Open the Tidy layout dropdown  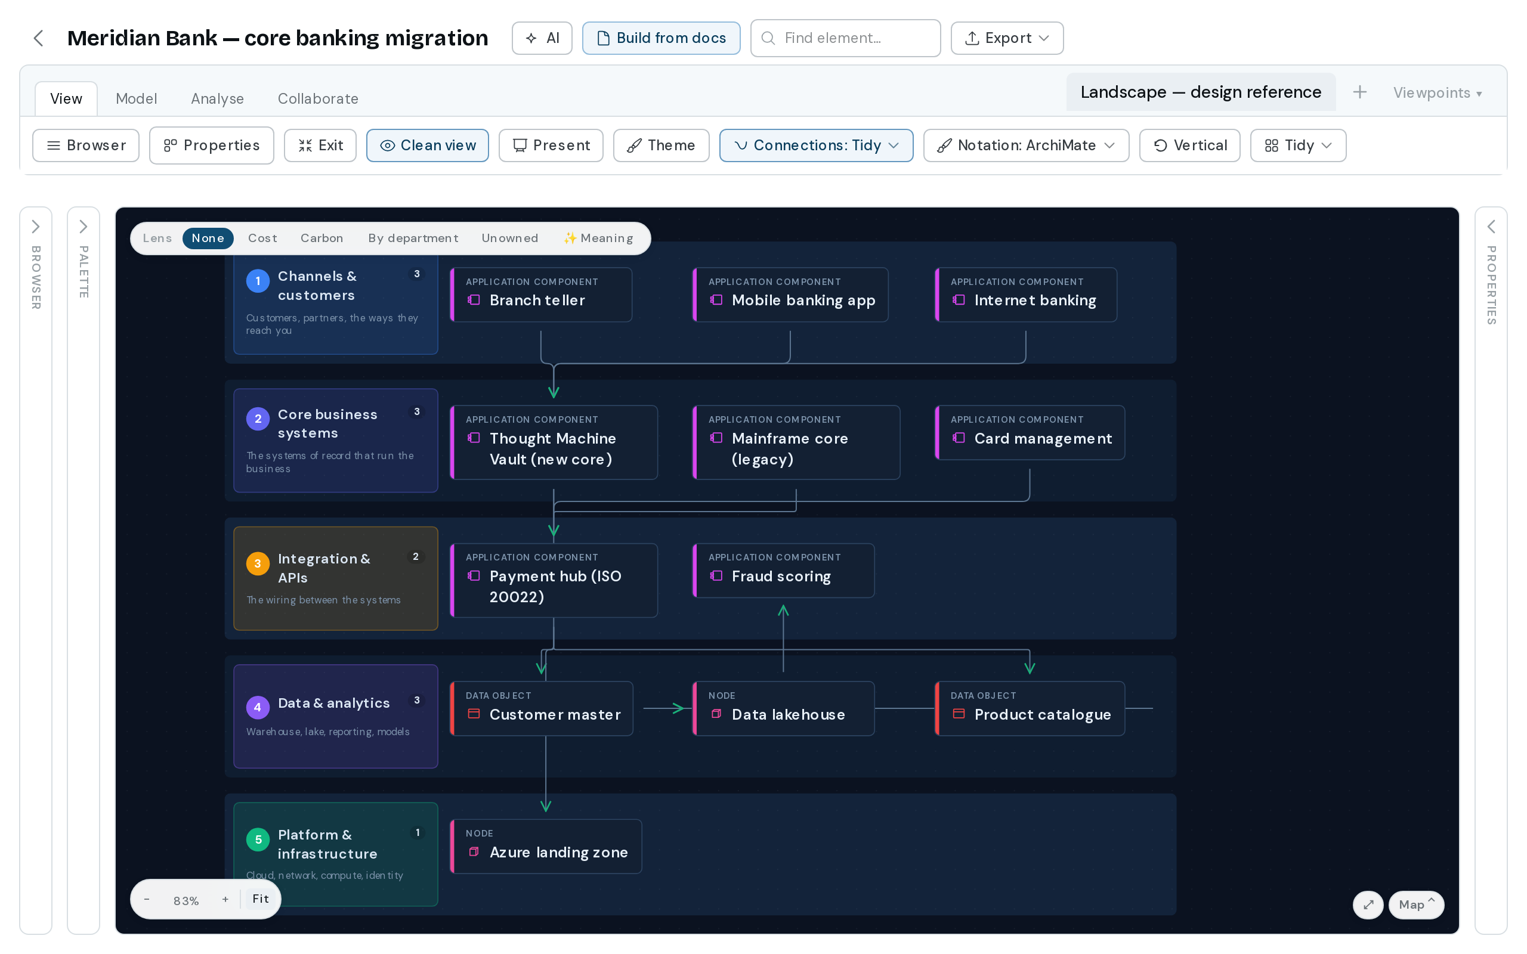(x=1298, y=145)
